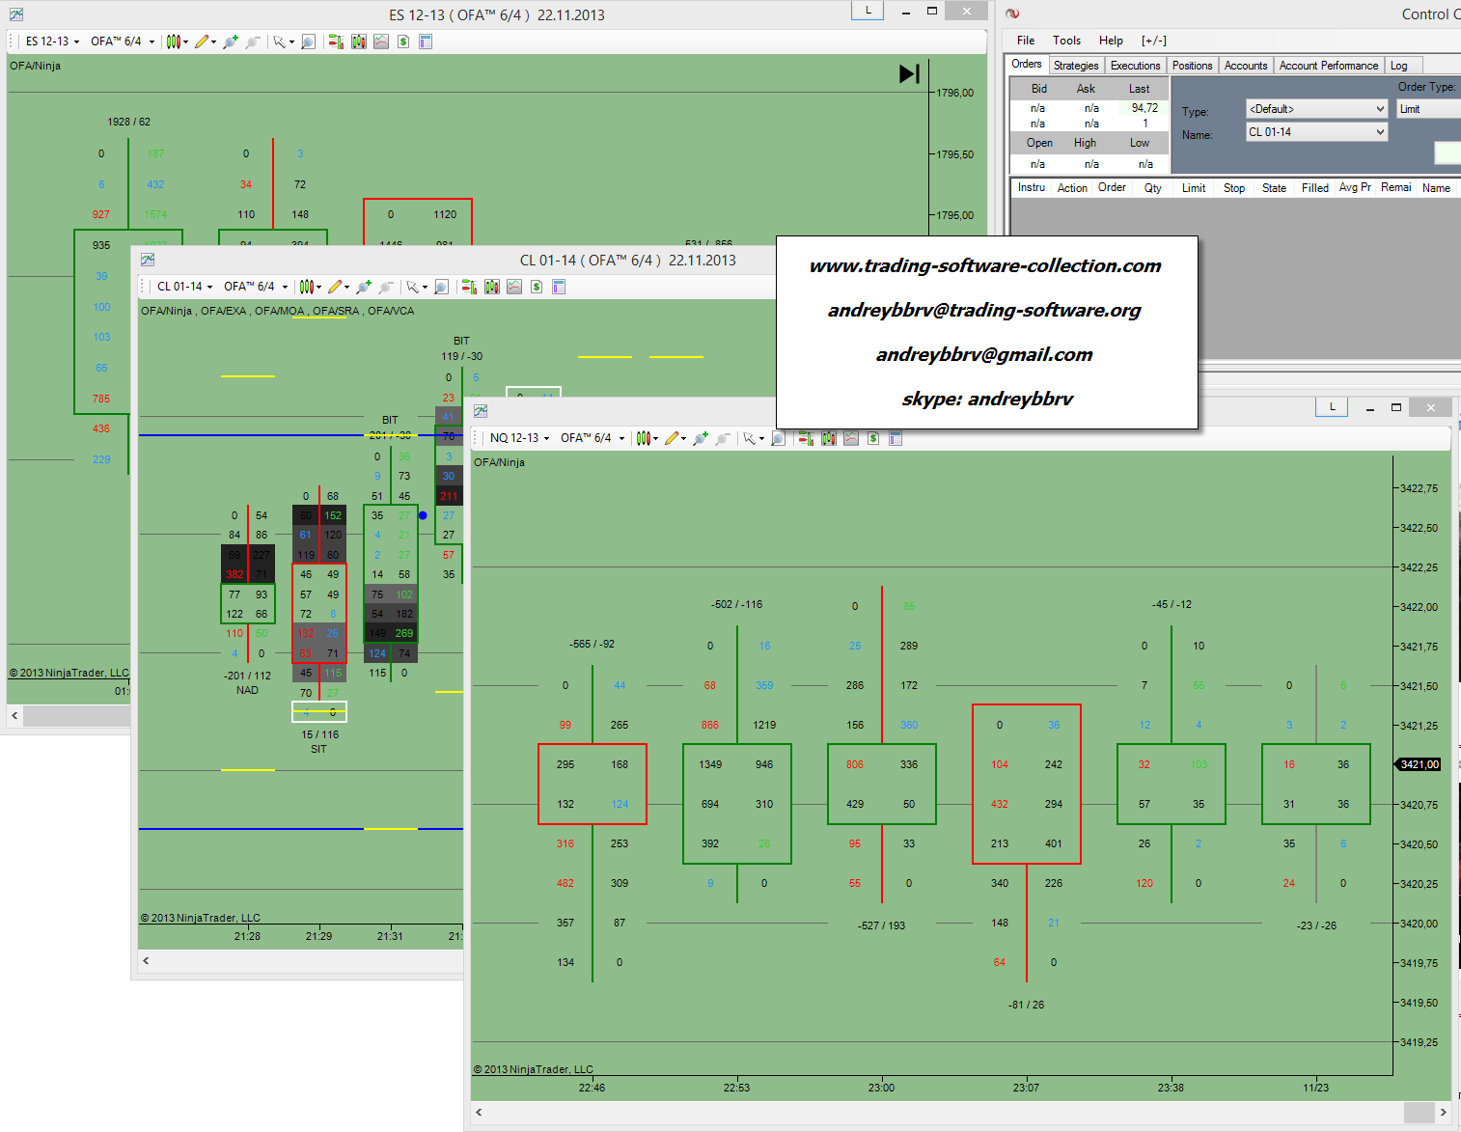
Task: Click Strategies dollar icon on NQ 12-13 chart
Action: (872, 438)
